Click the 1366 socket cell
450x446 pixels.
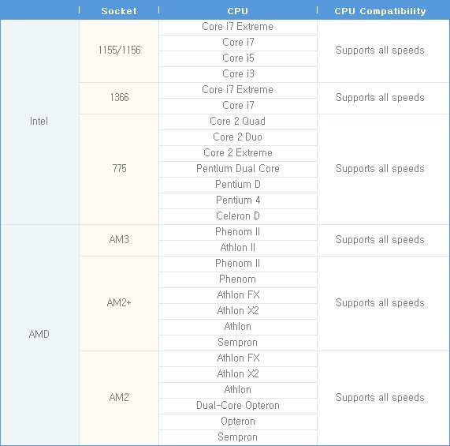pos(119,99)
